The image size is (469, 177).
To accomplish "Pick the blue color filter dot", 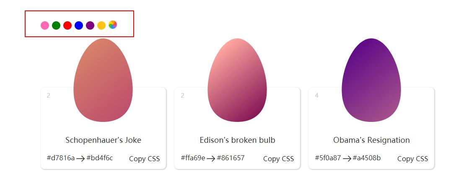I will (79, 25).
